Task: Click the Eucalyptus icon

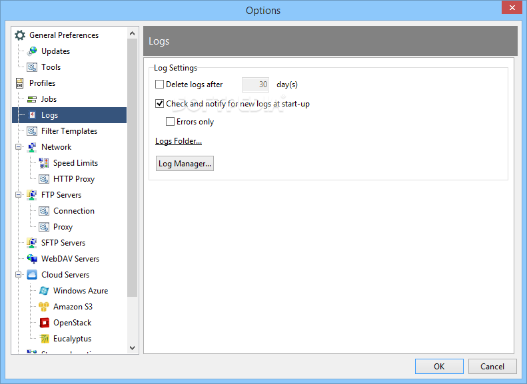Action: [44, 339]
